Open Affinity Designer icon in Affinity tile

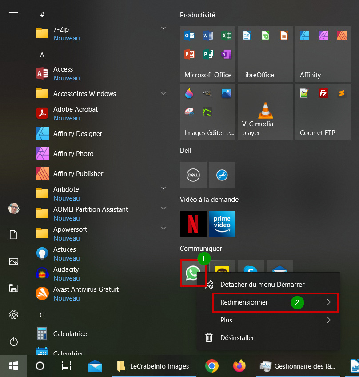coord(304,36)
